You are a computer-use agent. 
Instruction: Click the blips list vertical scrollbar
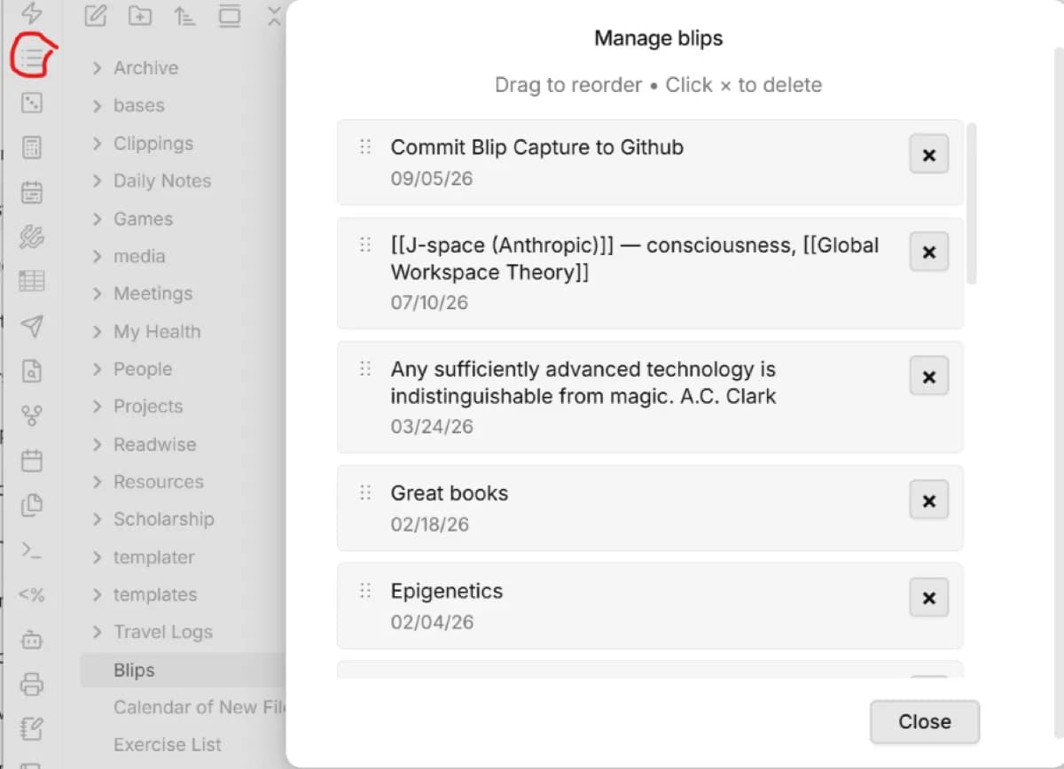click(971, 204)
